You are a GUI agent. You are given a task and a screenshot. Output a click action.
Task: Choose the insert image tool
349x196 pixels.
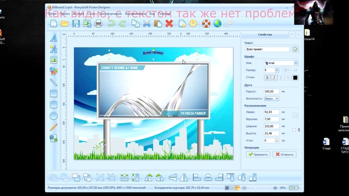pos(53,60)
